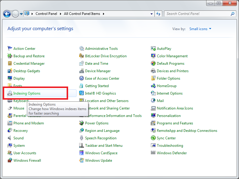
Task: Open BitLocker Drive Encryption key icon
Action: click(82, 56)
